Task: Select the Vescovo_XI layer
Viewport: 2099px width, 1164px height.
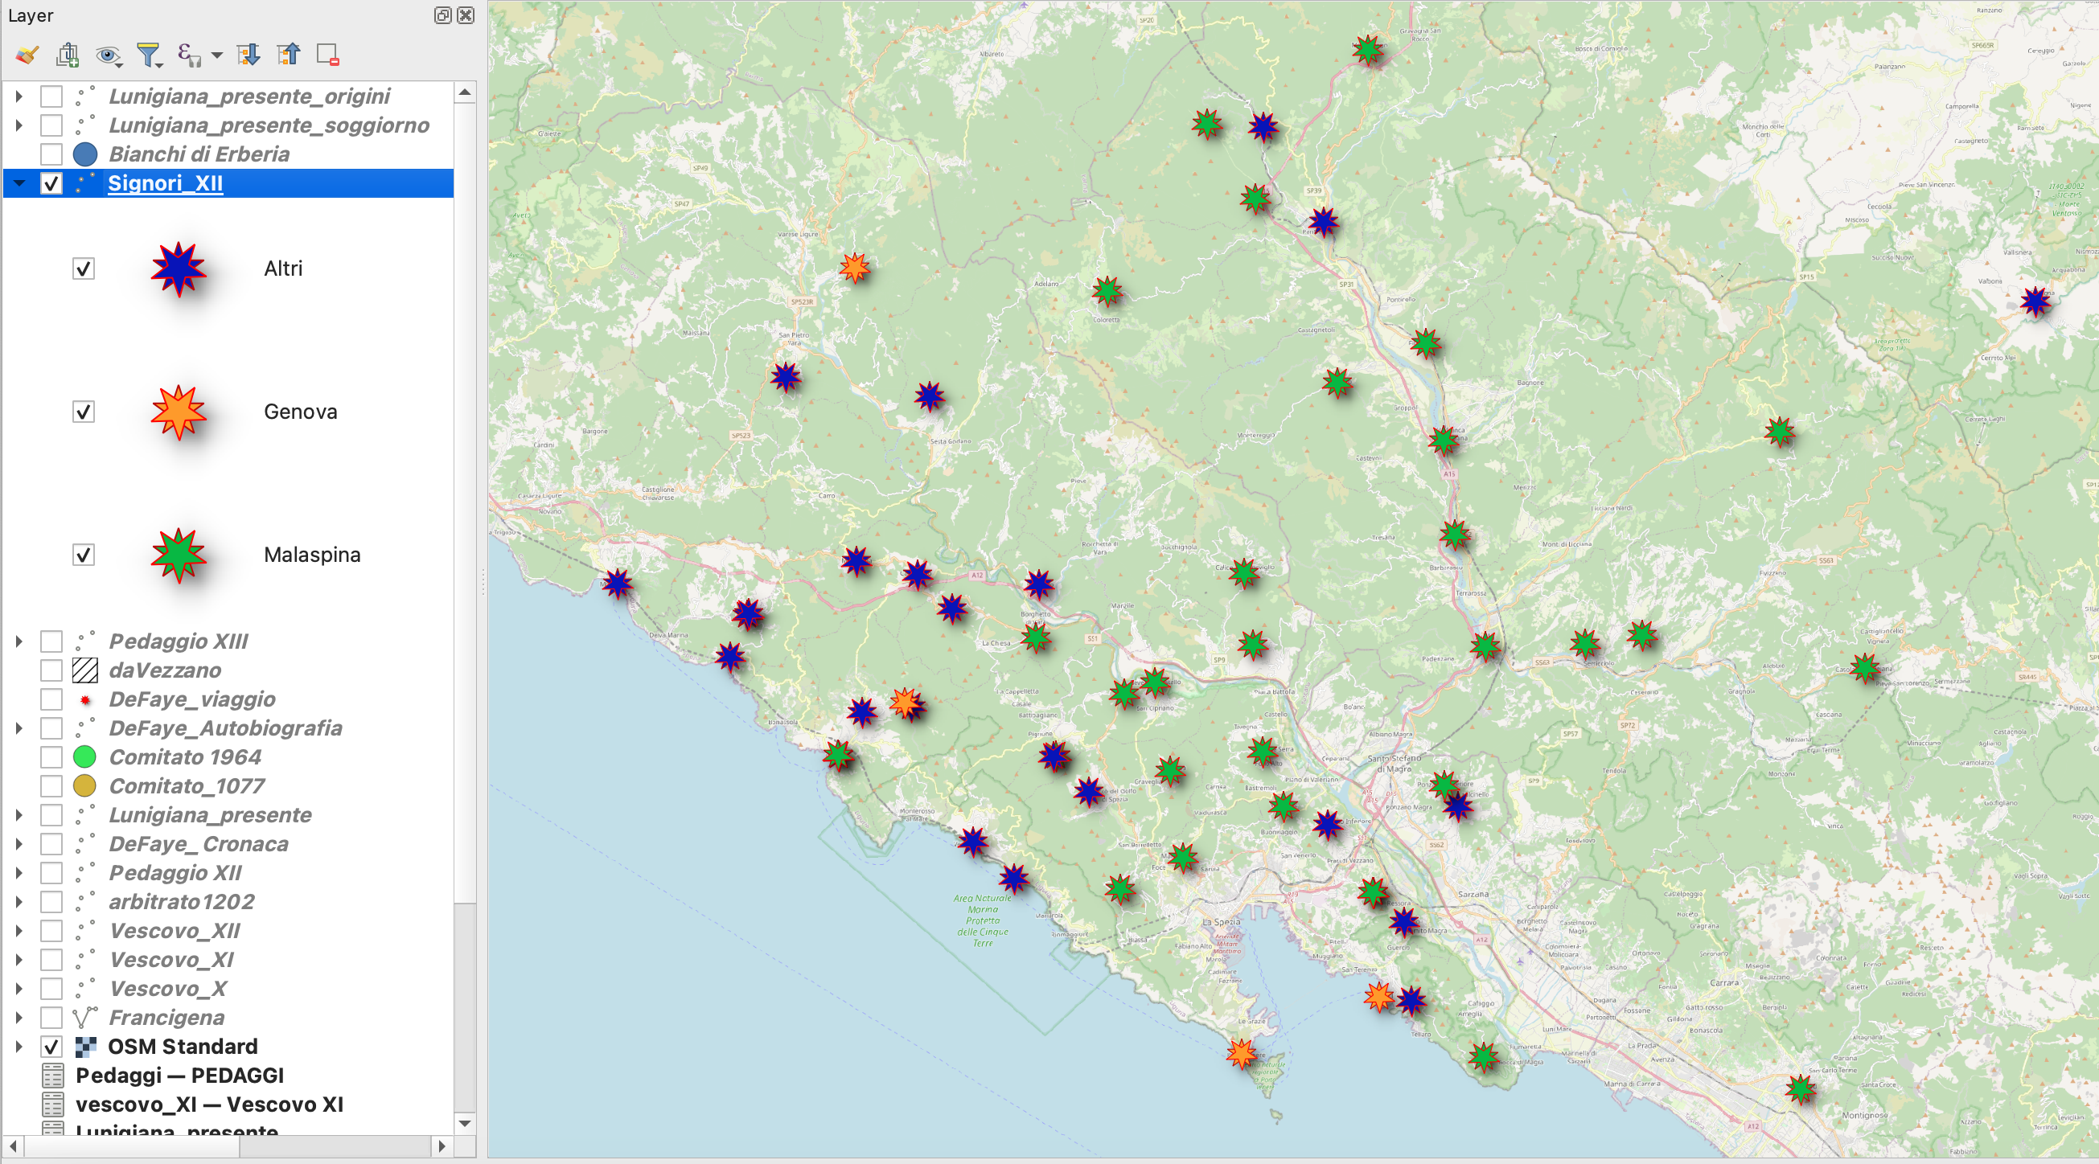Action: pyautogui.click(x=172, y=960)
